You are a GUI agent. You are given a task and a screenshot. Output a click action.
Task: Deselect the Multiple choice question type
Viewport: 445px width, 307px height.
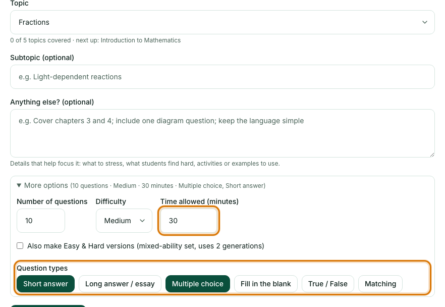coord(198,284)
